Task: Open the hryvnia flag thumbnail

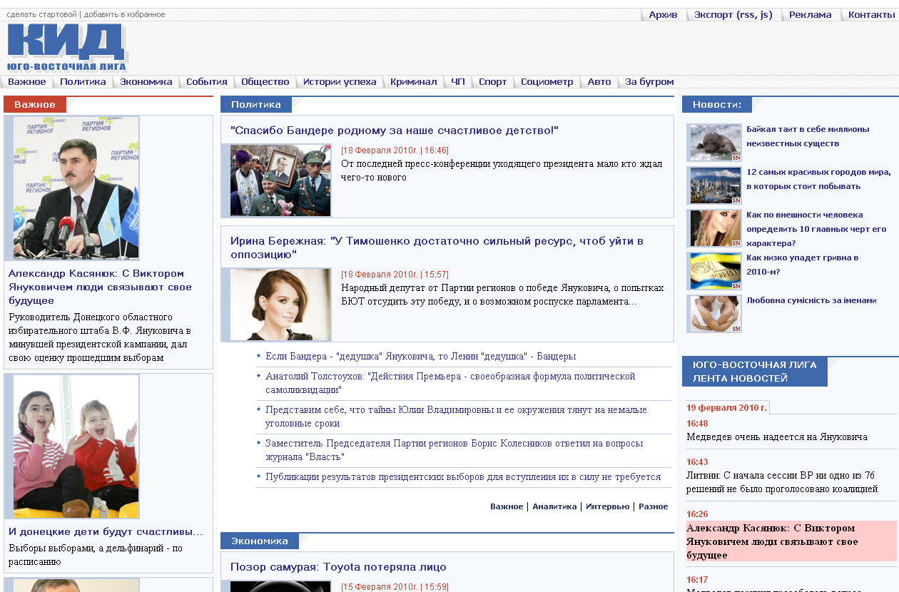Action: point(716,271)
